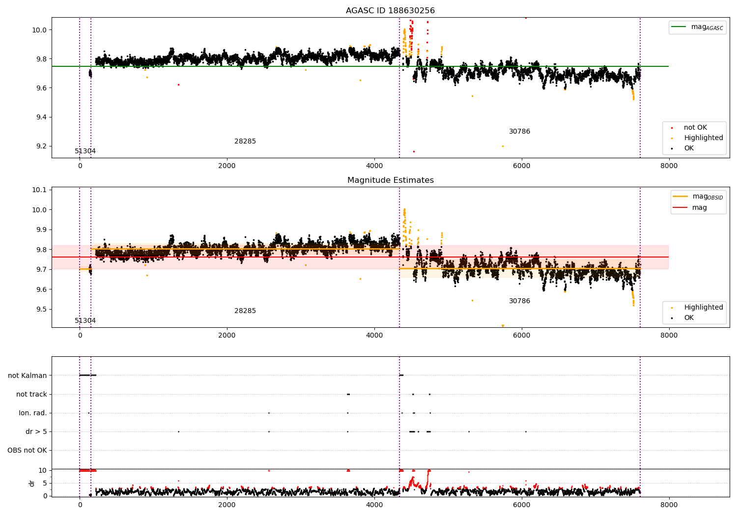Click the title 'AGASC ID 188630256'
Image resolution: width=737 pixels, height=516 pixels.
pyautogui.click(x=390, y=11)
